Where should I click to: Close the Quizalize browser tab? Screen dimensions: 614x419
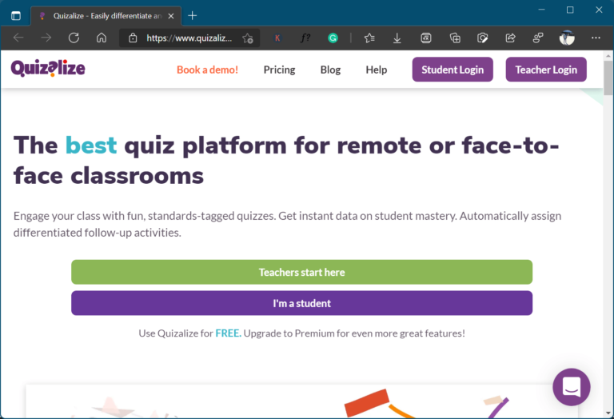tap(171, 16)
